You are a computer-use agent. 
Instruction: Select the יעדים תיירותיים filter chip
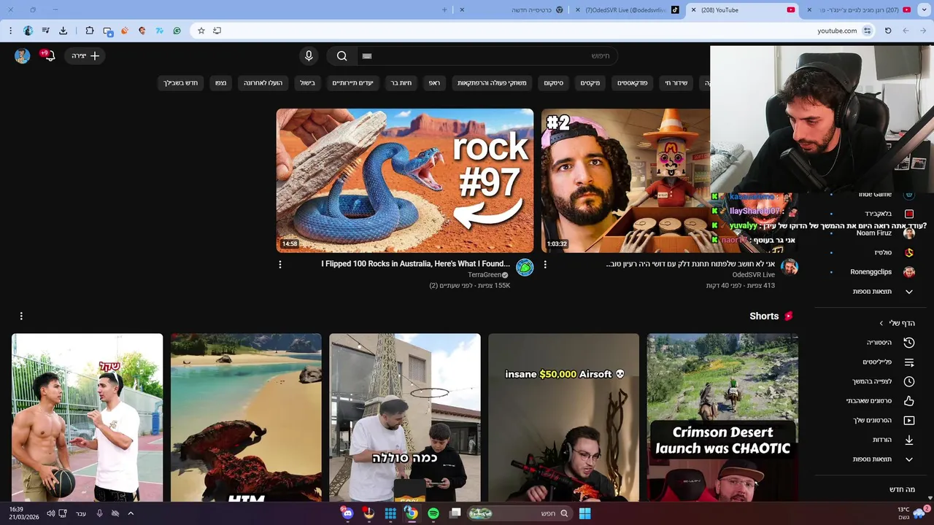pyautogui.click(x=352, y=83)
